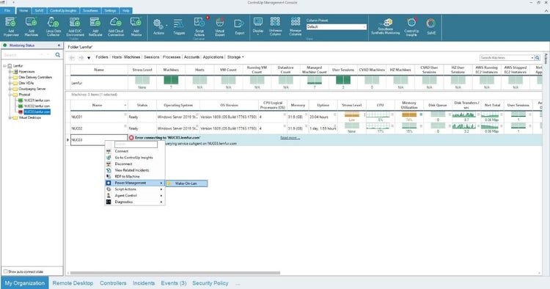Click the Solve ribbon icon

click(x=431, y=26)
